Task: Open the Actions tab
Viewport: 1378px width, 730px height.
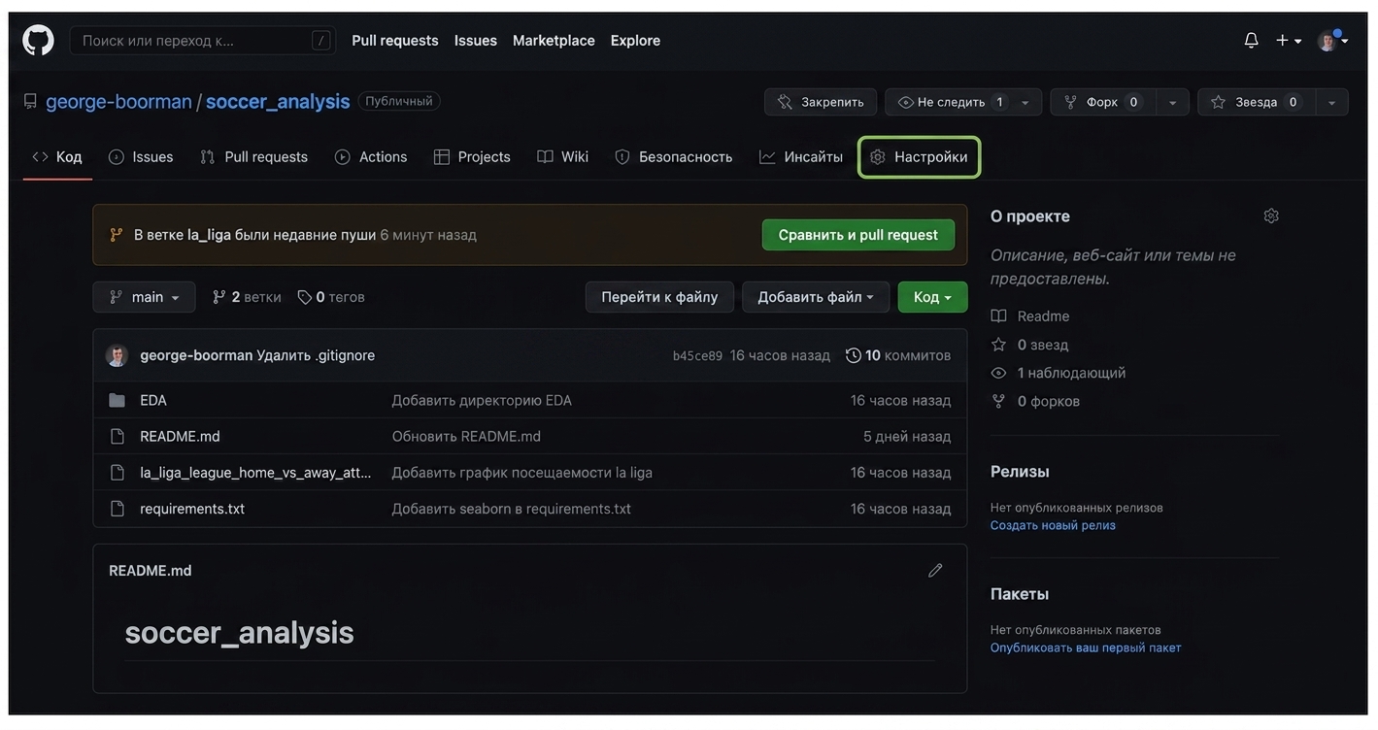Action: (371, 156)
